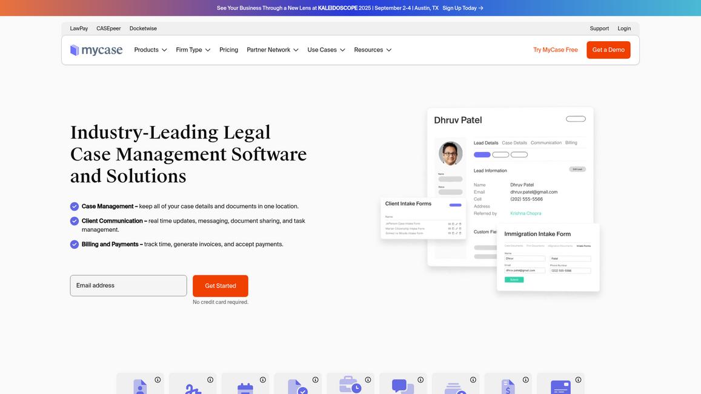Click the Get a Demo button
Viewport: 701px width, 394px height.
608,50
